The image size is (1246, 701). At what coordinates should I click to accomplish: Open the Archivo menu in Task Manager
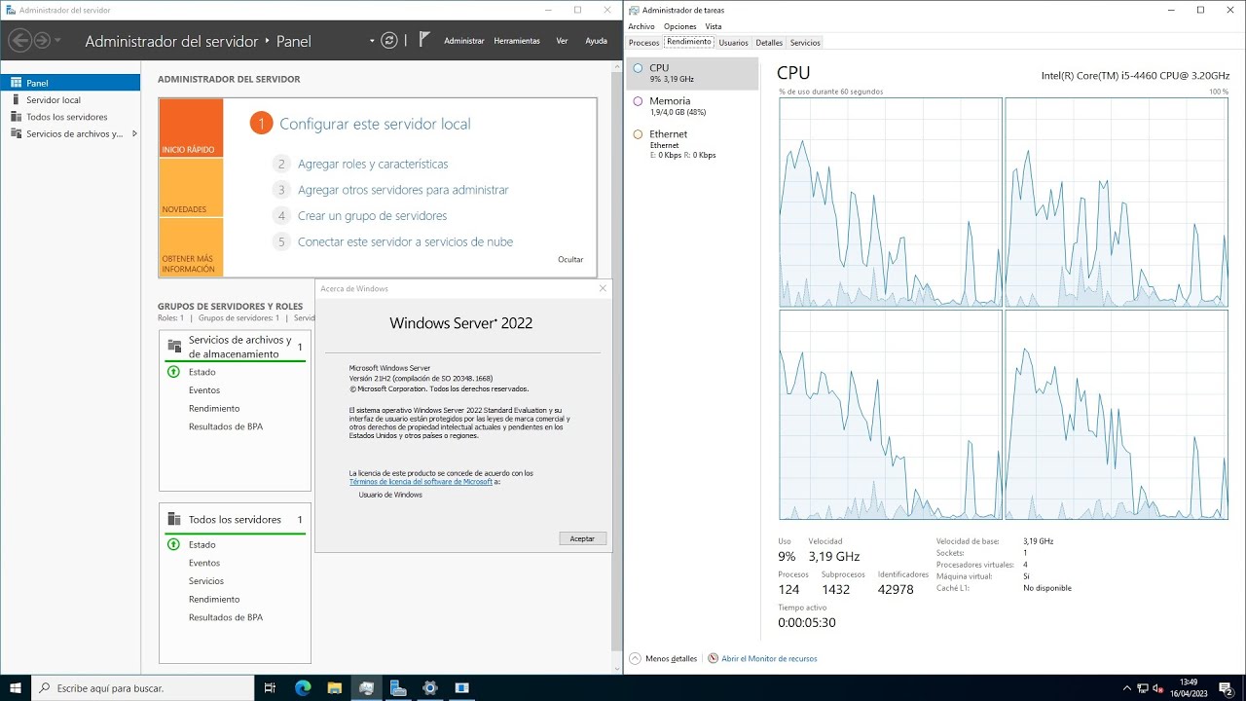point(641,26)
